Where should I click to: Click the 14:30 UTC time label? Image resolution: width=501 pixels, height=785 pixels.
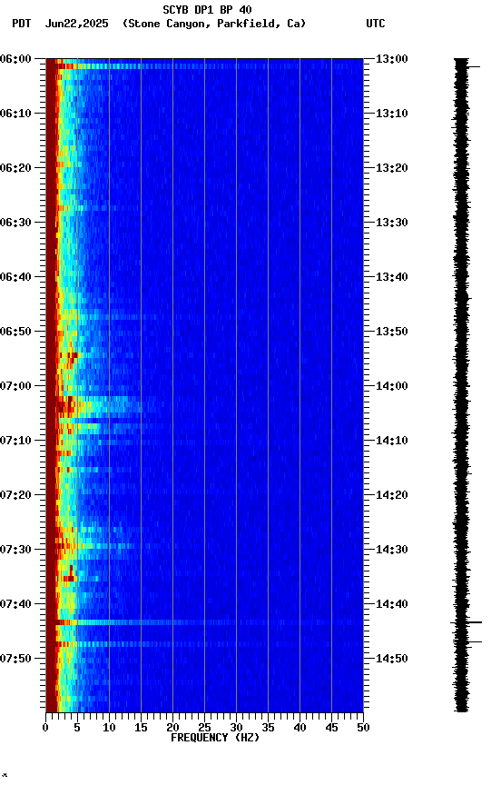(x=391, y=550)
